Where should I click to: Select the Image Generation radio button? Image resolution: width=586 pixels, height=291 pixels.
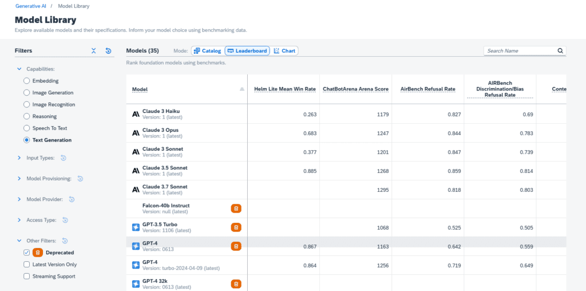[27, 93]
